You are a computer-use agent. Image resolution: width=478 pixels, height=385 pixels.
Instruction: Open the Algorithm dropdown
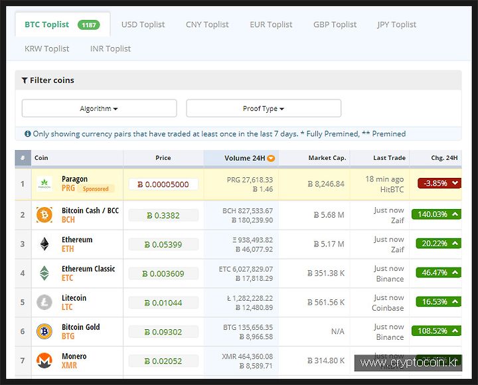point(99,108)
